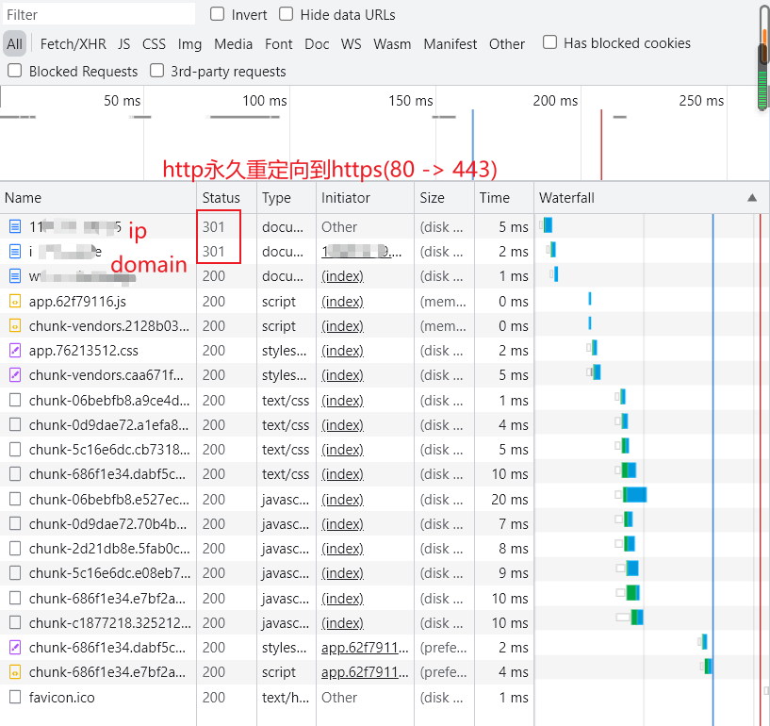
Task: Show only Media requests
Action: click(233, 43)
